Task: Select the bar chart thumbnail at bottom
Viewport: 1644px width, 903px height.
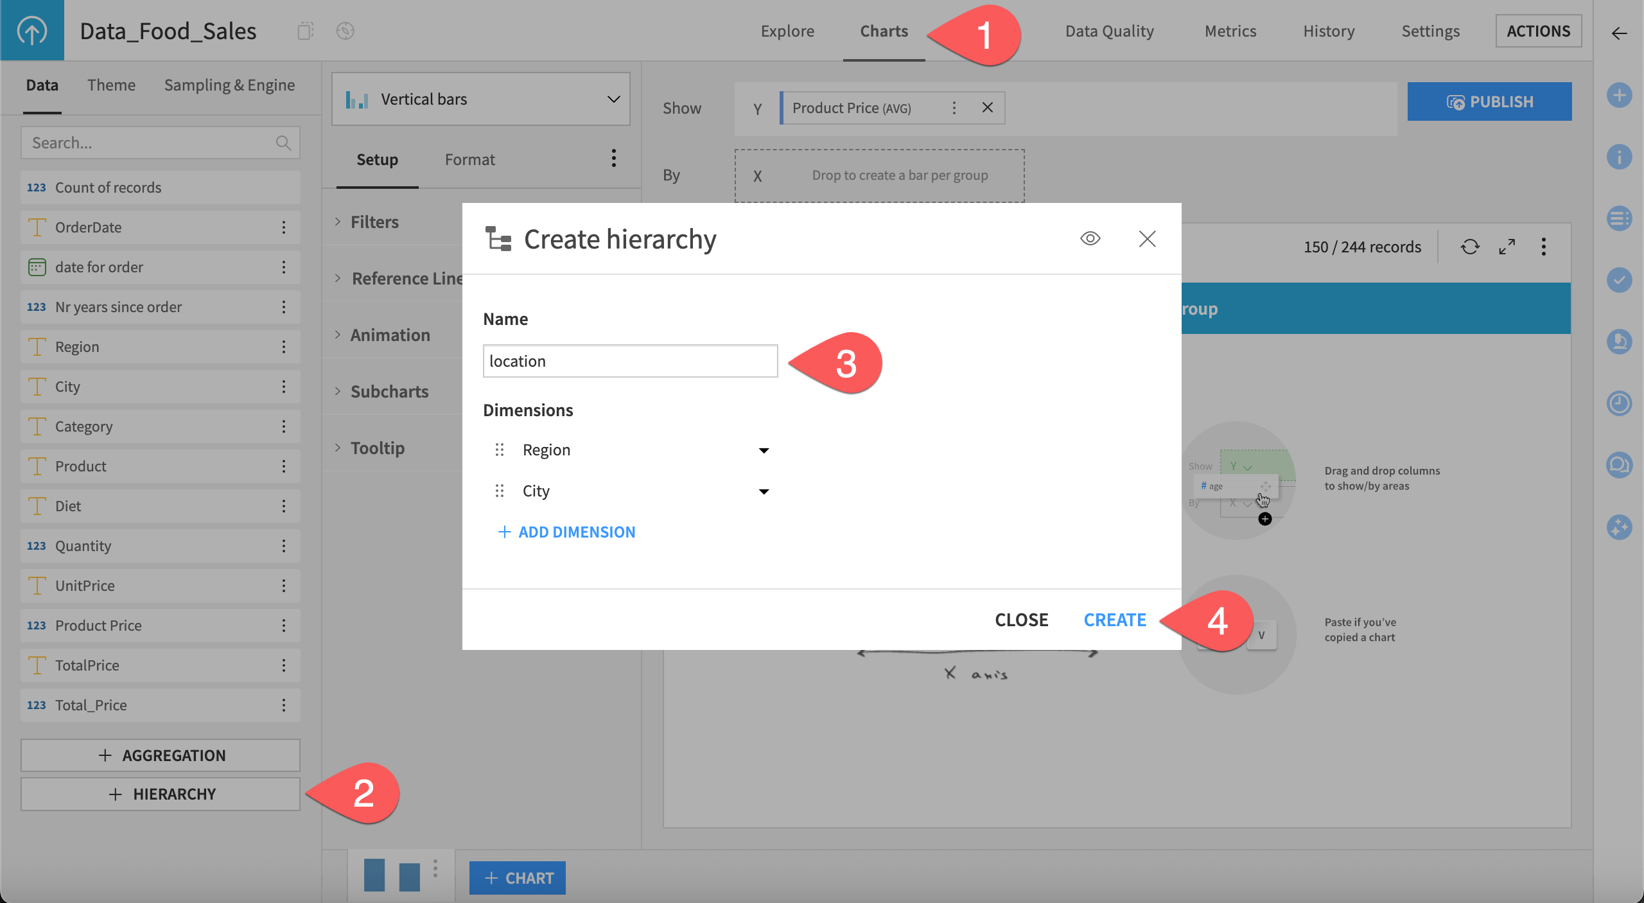Action: pyautogui.click(x=392, y=875)
